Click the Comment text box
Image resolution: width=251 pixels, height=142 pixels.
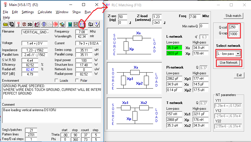(x=52, y=115)
